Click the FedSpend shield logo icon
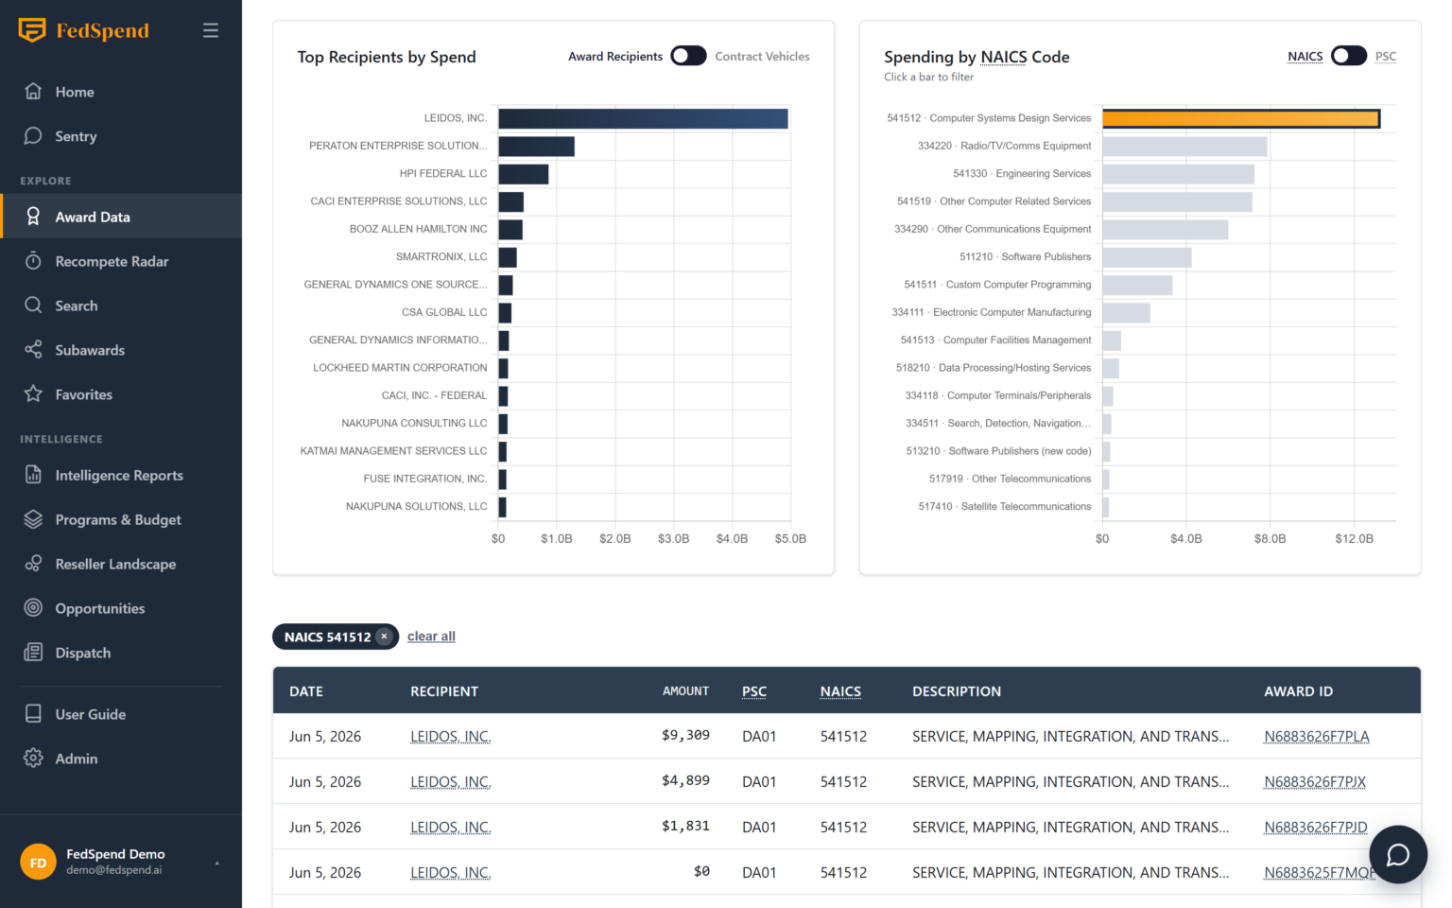The image size is (1452, 908). [32, 30]
